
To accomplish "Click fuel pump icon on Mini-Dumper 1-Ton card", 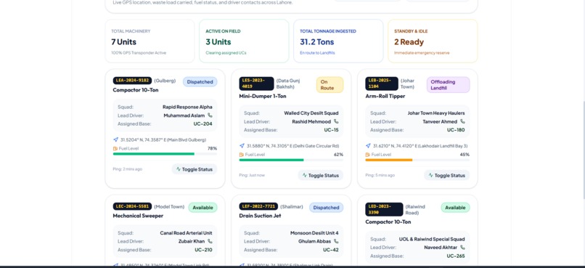I will click(242, 155).
